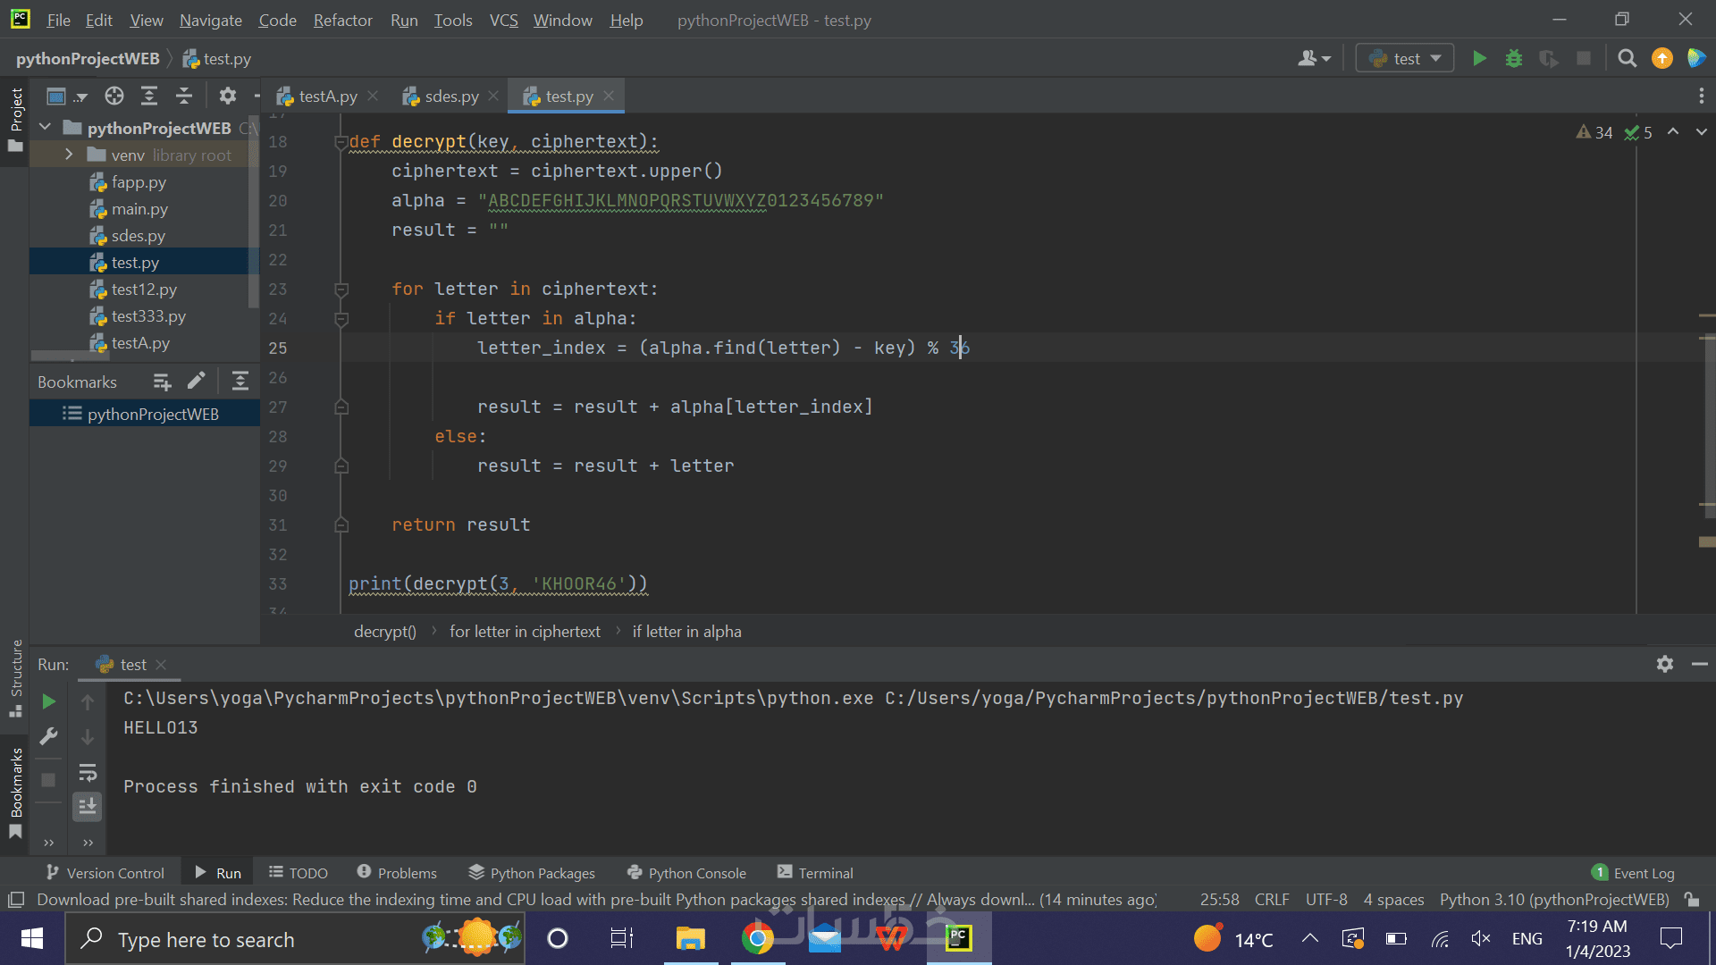
Task: Click the Select Opened File crosshair icon
Action: pyautogui.click(x=114, y=96)
